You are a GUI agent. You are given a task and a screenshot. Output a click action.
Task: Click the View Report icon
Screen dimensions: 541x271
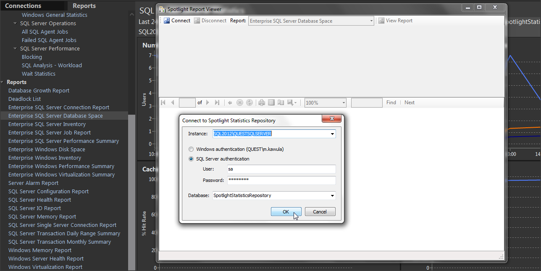point(381,21)
